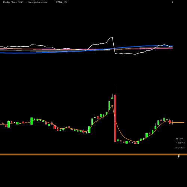Click the 'V: 0.37 X' volume text

[180, 143]
